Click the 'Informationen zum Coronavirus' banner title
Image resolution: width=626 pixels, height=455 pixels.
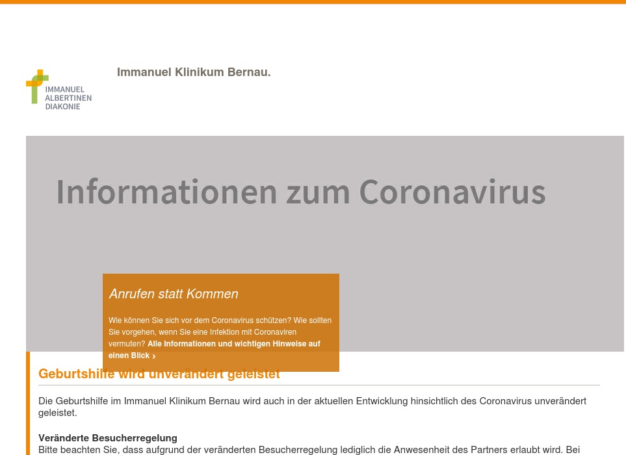coord(300,192)
